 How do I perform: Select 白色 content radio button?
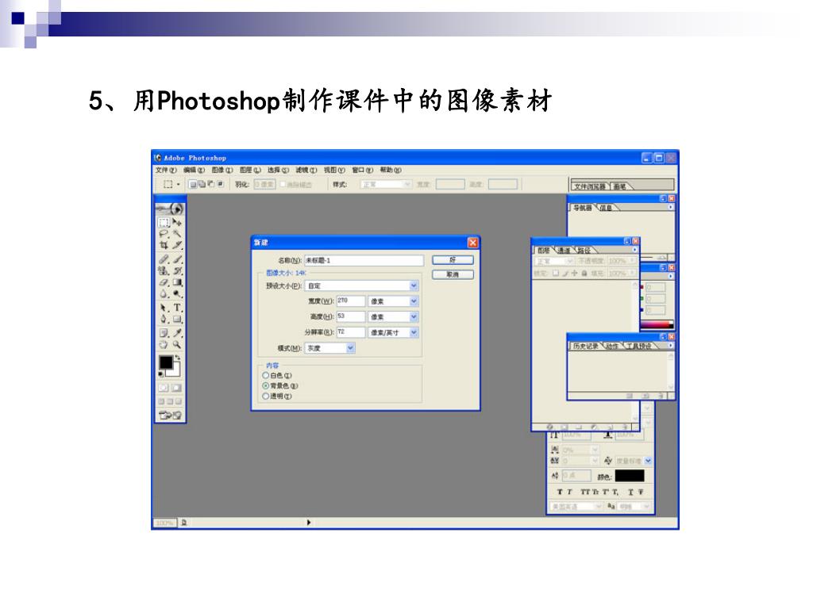coord(265,375)
